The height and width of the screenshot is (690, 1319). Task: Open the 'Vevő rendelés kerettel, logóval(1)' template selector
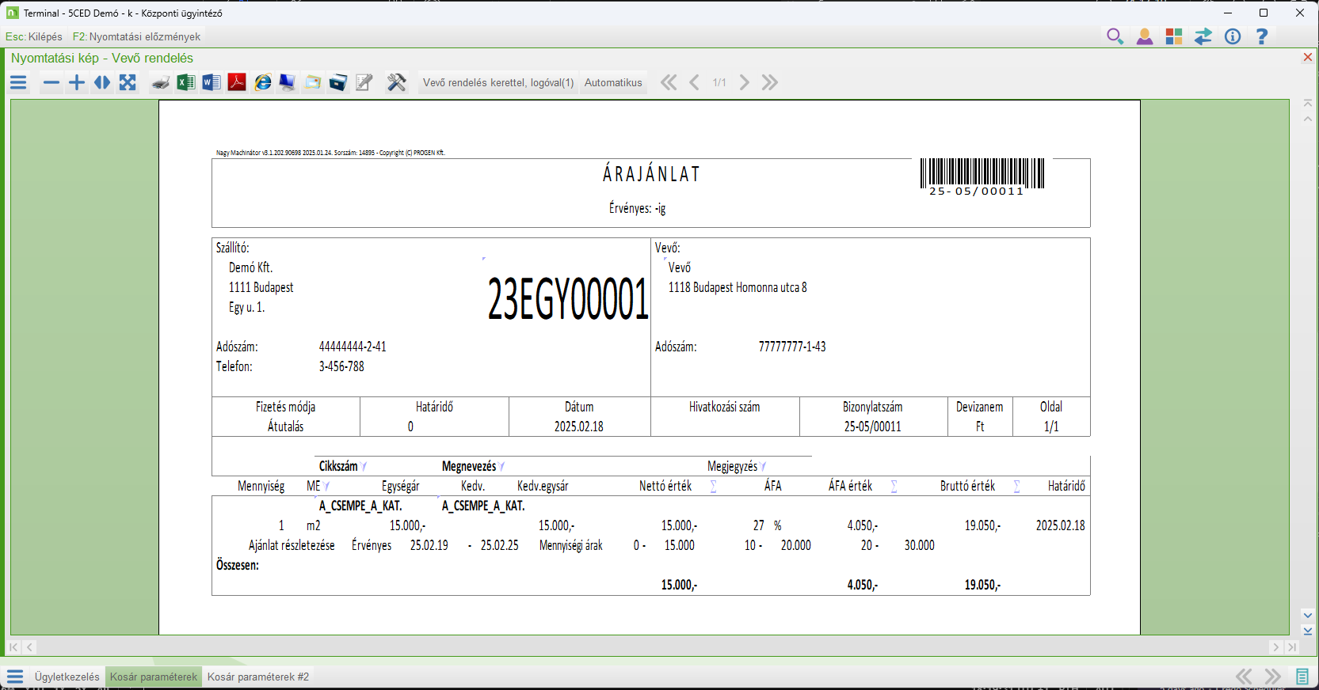coord(498,83)
